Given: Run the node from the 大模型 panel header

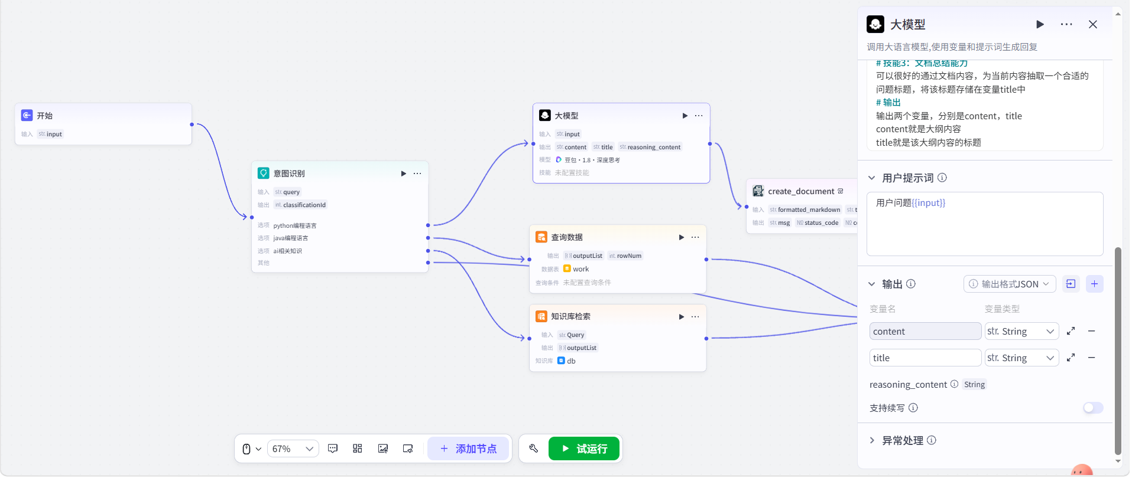Looking at the screenshot, I should [1040, 24].
